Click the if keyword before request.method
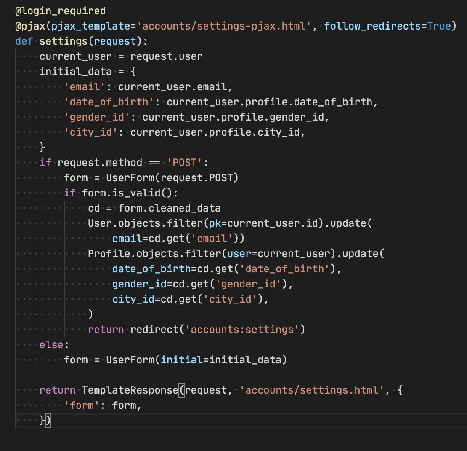 coord(45,163)
